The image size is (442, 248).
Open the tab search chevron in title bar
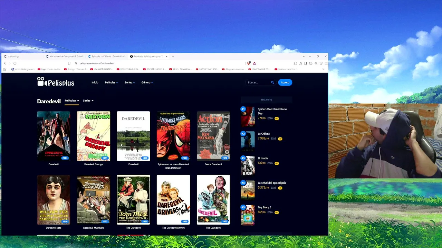tap(304, 56)
